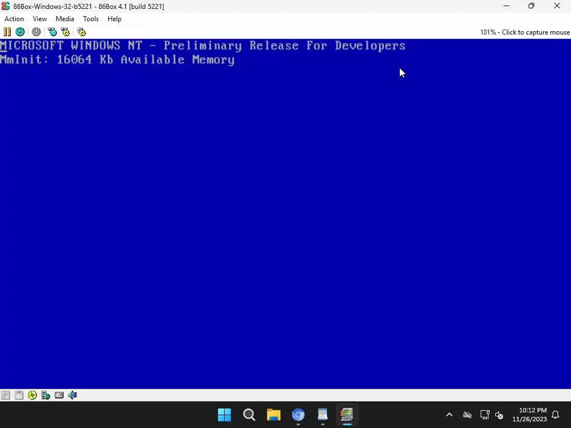Click the hard disk status bar icon
Screen dimensions: 571x428
coord(59,395)
